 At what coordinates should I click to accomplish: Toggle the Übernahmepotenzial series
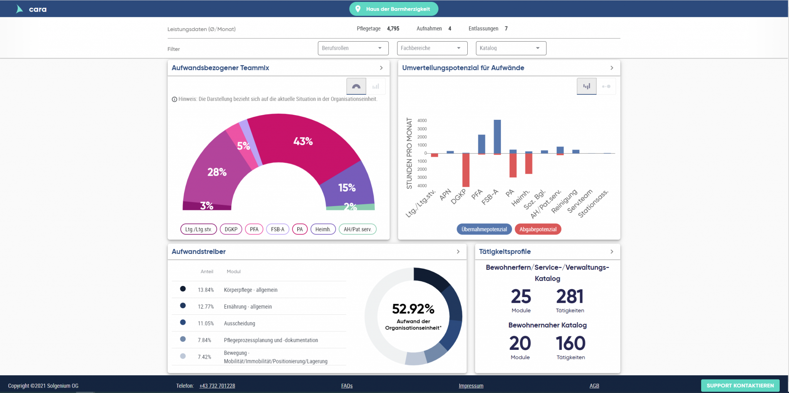click(x=484, y=229)
